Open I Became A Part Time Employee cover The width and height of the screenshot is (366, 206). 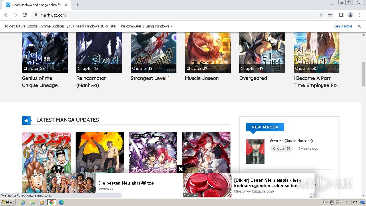317,53
